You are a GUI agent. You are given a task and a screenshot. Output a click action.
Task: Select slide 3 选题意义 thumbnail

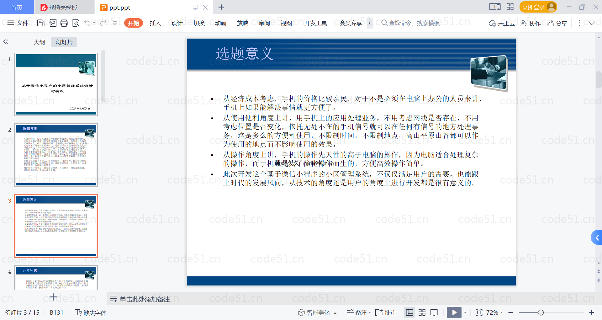pyautogui.click(x=56, y=226)
